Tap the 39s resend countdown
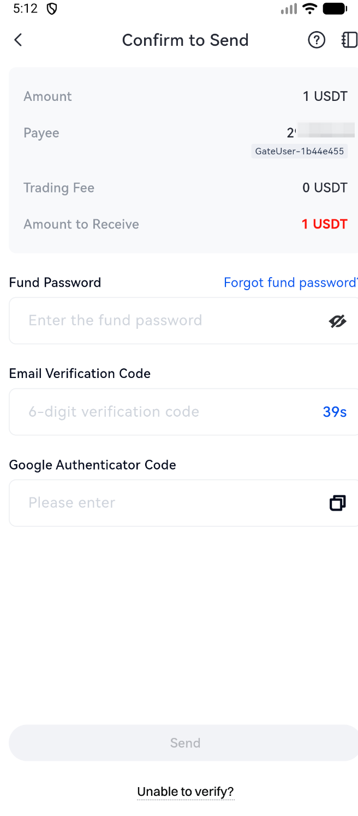 335,412
